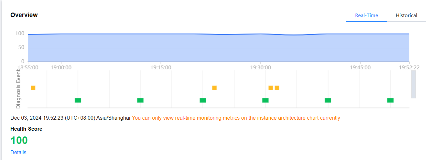The height and width of the screenshot is (160, 432).
Task: Click the green event marker under the yellow pair
Action: coord(265,100)
